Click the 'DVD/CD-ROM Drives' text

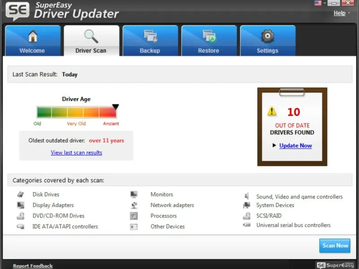[58, 216]
